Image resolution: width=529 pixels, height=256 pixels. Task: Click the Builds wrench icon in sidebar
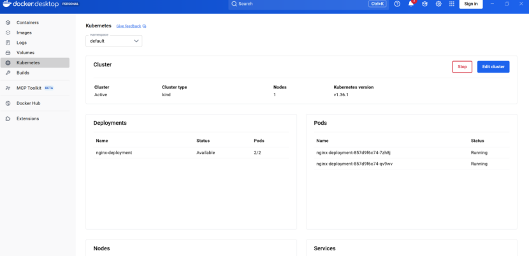pyautogui.click(x=8, y=73)
